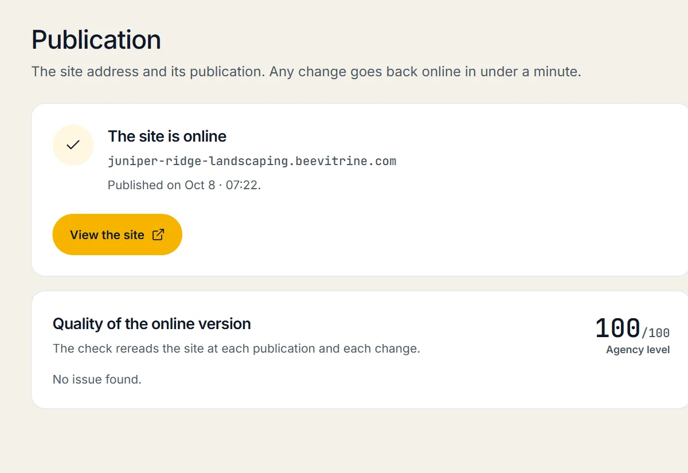Click 'Quality of the online version' heading

tap(152, 324)
